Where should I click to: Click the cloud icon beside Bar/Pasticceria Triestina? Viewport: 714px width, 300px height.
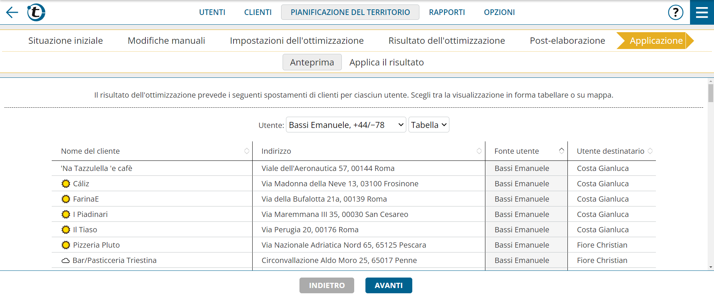pyautogui.click(x=66, y=261)
